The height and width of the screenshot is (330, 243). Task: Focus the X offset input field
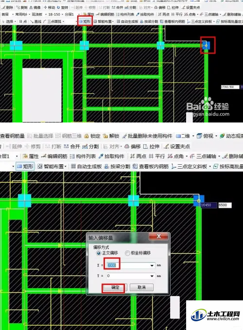130,265
